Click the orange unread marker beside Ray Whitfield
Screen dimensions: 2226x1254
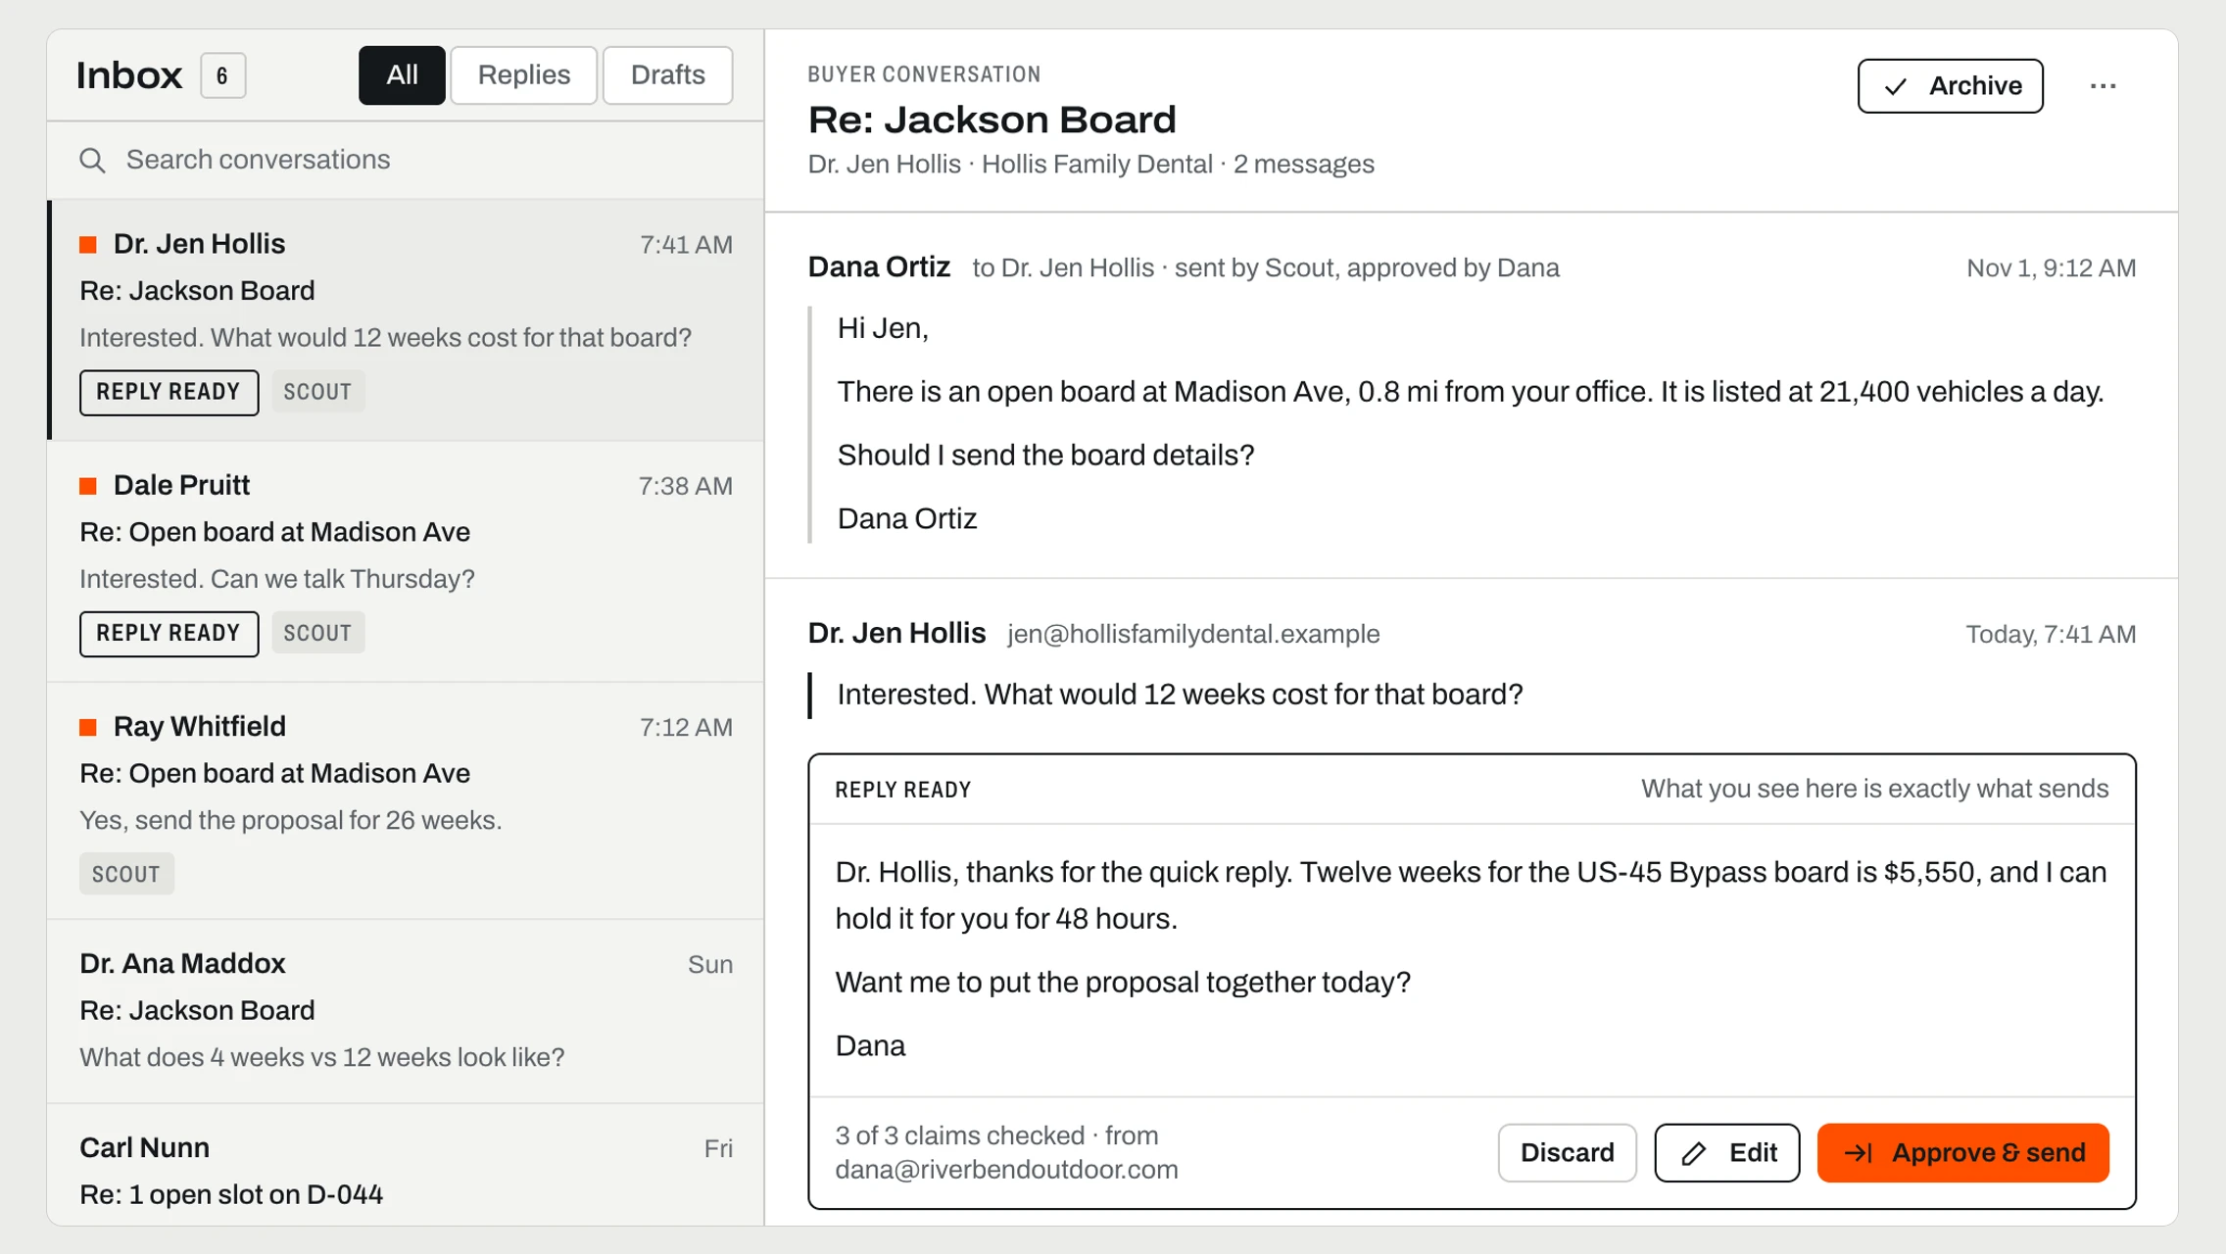pos(88,726)
